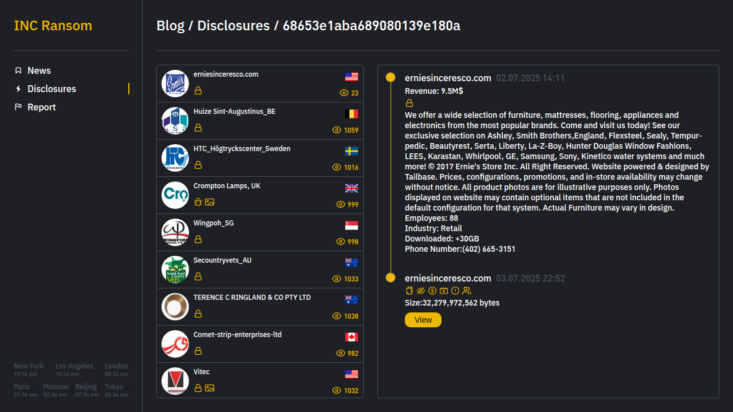Screen dimensions: 733x412
Task: Click the yellow View button
Action: coord(423,320)
